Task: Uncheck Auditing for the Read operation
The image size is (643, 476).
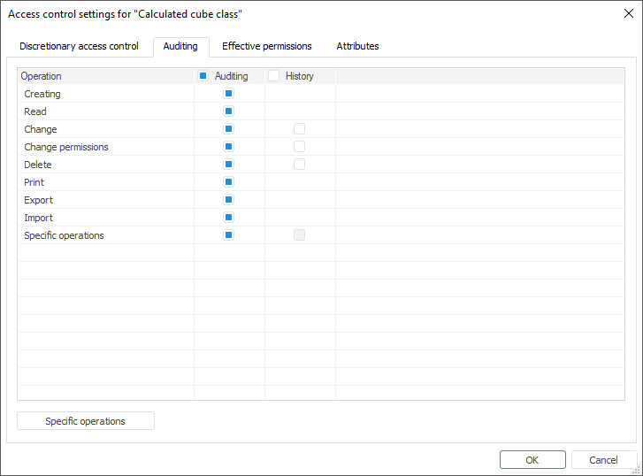Action: tap(229, 111)
